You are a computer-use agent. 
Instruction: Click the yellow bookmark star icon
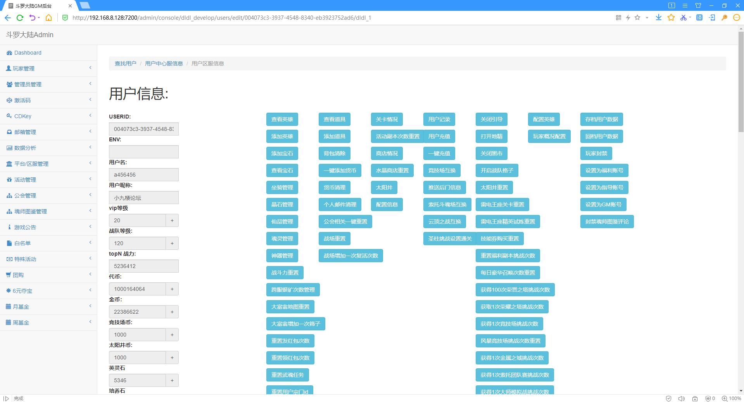[671, 17]
